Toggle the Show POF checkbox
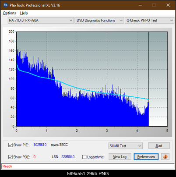The width and height of the screenshot is (176, 177). 11,157
